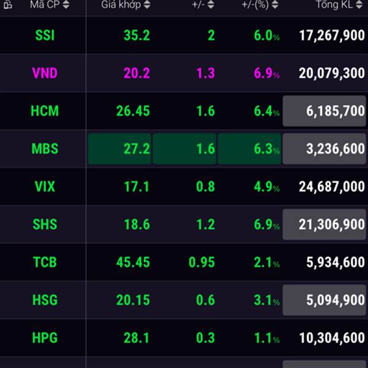Open the VND stock symbol
The width and height of the screenshot is (368, 368).
(45, 73)
